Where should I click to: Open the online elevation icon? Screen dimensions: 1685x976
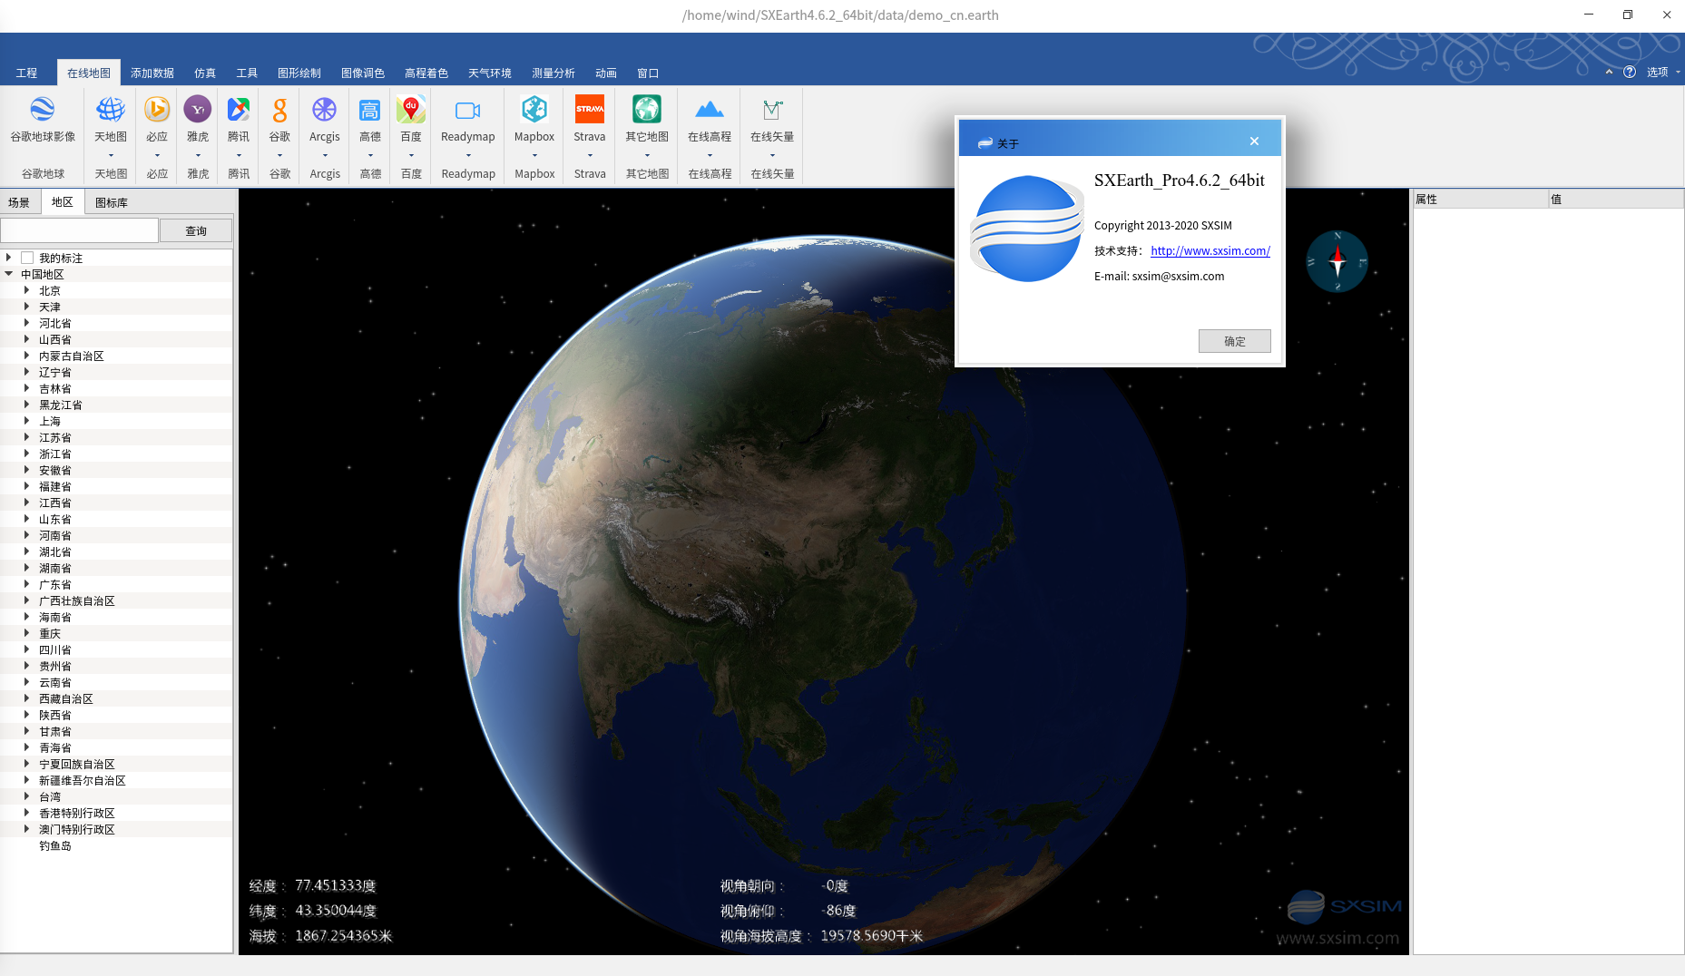(x=709, y=111)
